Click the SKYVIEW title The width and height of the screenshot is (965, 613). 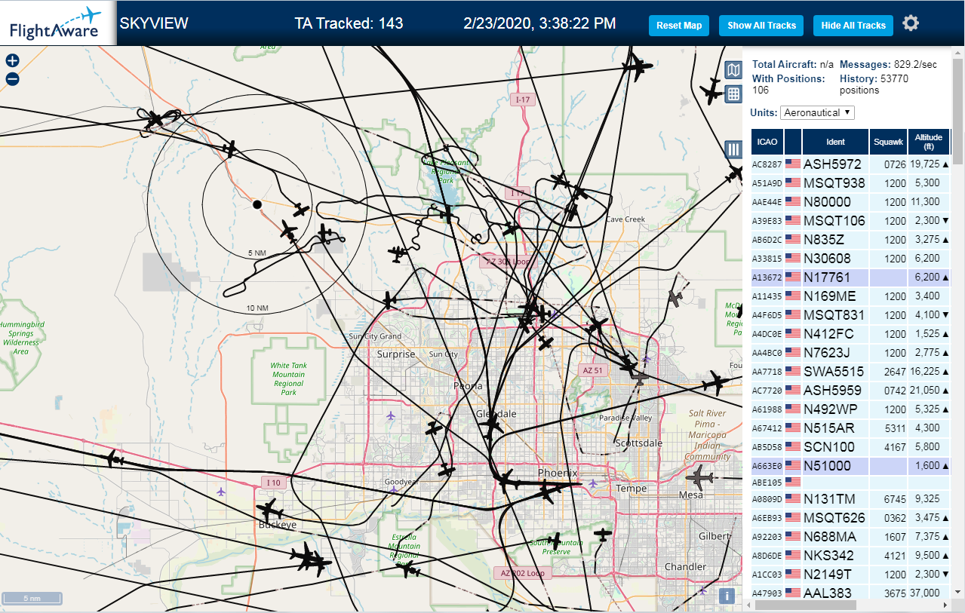[x=154, y=23]
